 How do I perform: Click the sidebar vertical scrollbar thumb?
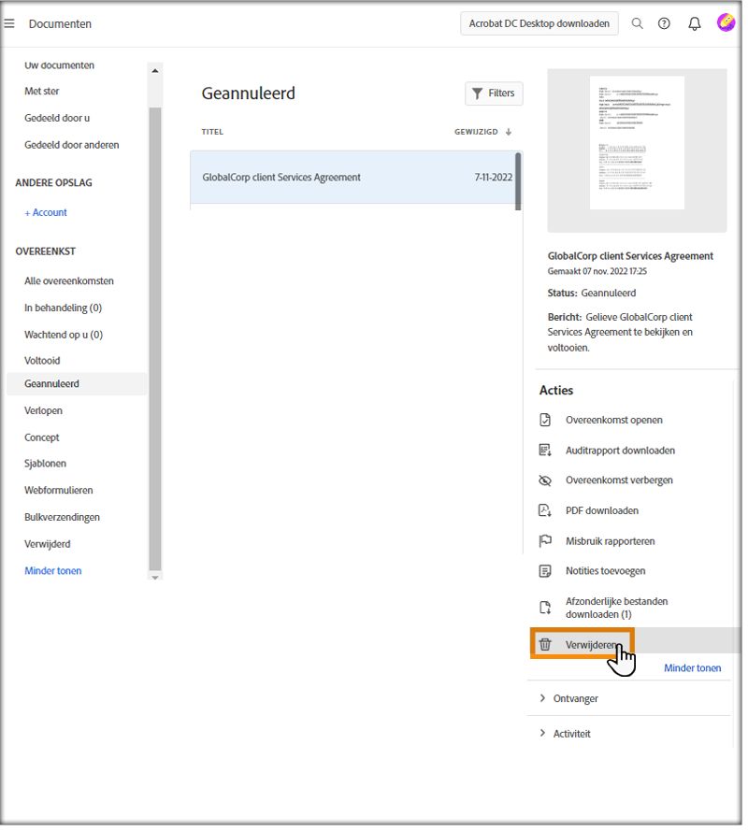[155, 338]
